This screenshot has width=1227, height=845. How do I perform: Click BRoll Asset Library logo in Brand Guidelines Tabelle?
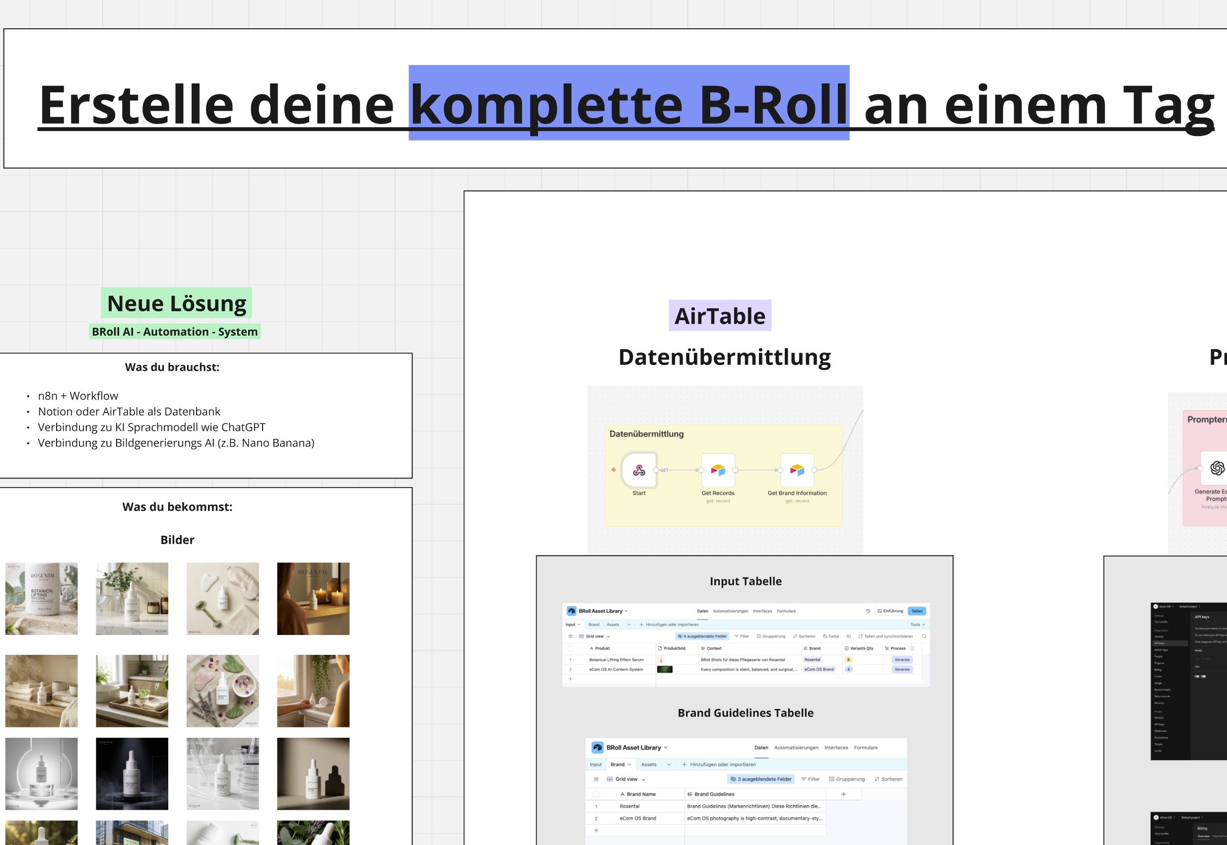(x=598, y=748)
